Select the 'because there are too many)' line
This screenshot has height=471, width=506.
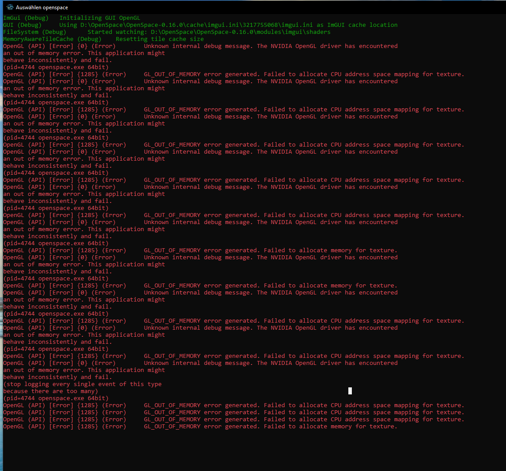tap(50, 391)
